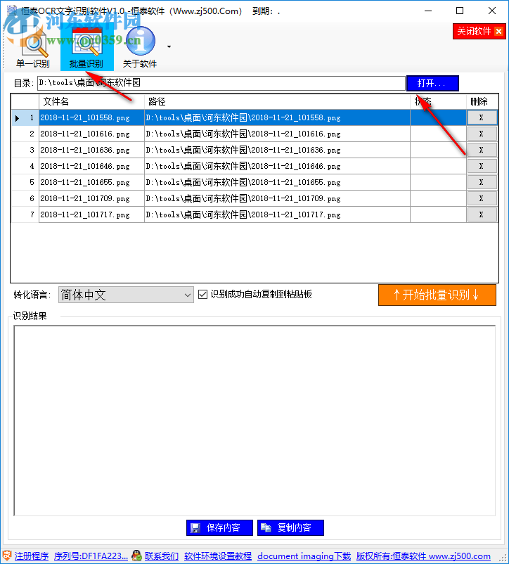Maximize the 恒泰OCR window
This screenshot has width=509, height=564.
point(460,11)
